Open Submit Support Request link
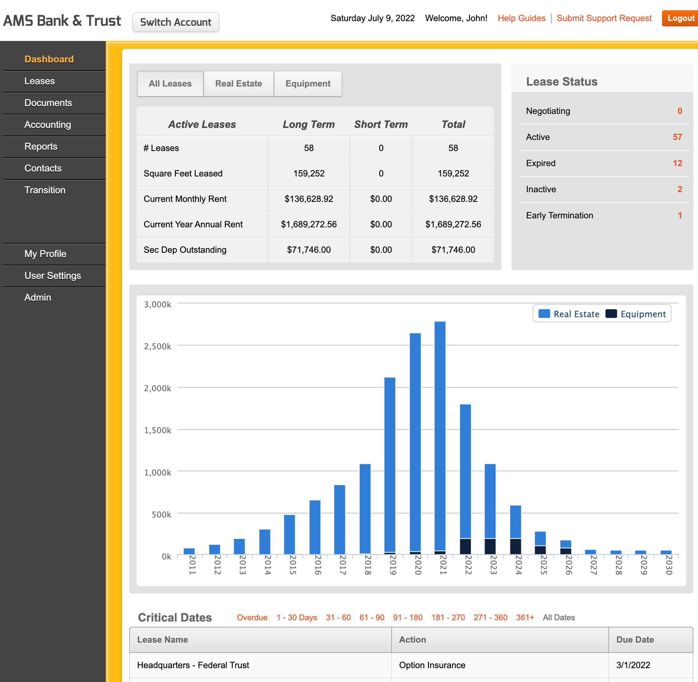Image resolution: width=698 pixels, height=682 pixels. pyautogui.click(x=604, y=18)
